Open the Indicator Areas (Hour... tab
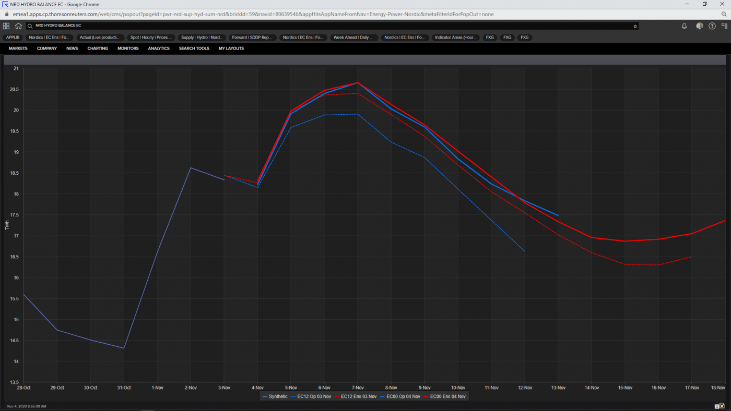This screenshot has height=411, width=731. [x=456, y=38]
